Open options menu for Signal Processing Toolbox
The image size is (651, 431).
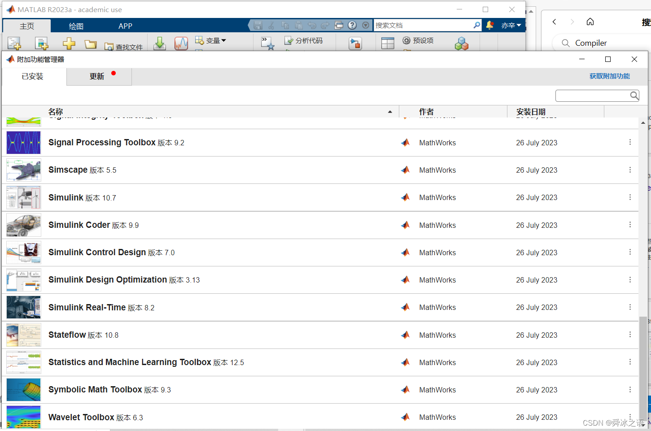click(630, 142)
